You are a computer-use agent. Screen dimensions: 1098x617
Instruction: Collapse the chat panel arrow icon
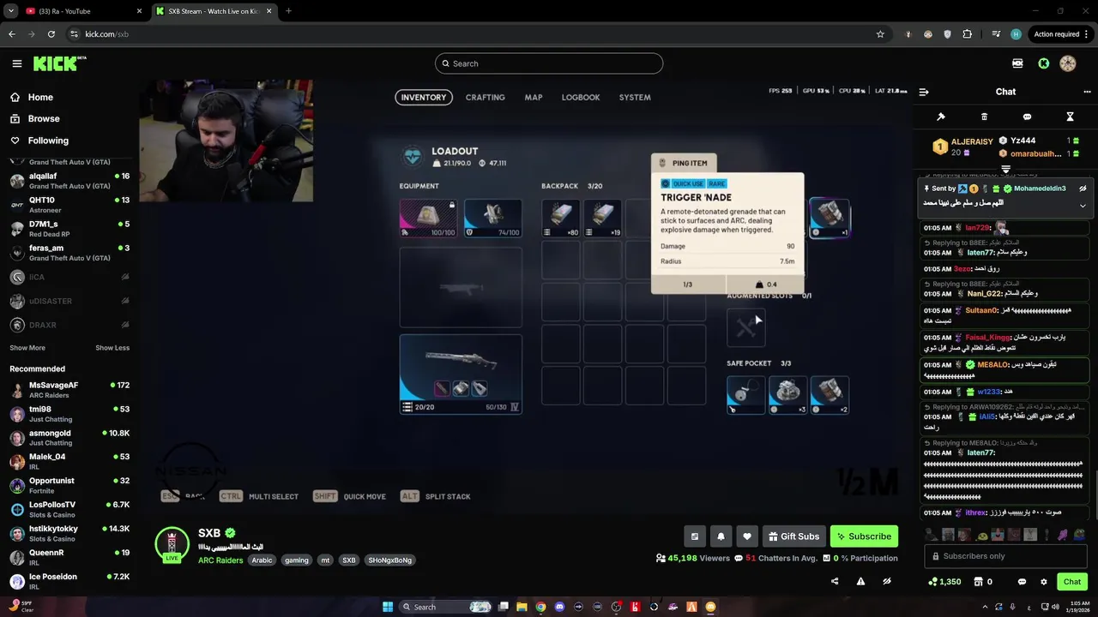click(x=924, y=92)
